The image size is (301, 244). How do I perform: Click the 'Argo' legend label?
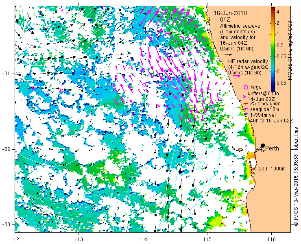point(256,87)
